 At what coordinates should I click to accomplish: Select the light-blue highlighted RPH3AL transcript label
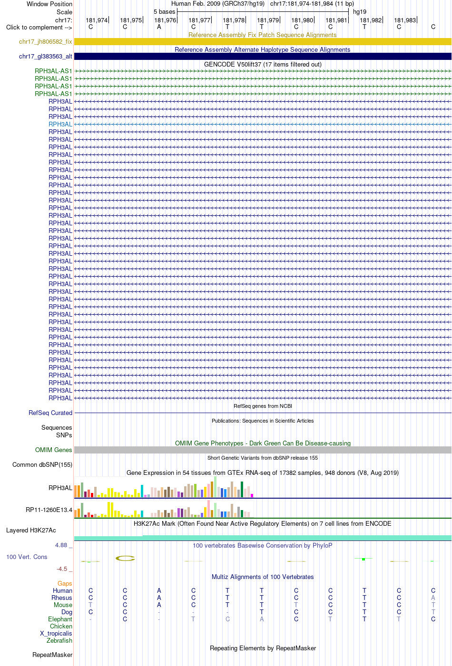(60, 125)
